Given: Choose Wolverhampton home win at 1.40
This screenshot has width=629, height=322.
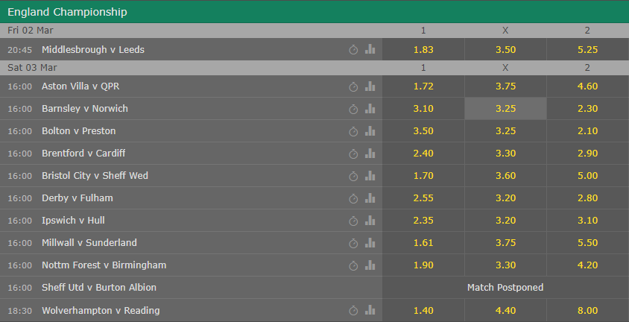Looking at the screenshot, I should [x=423, y=310].
